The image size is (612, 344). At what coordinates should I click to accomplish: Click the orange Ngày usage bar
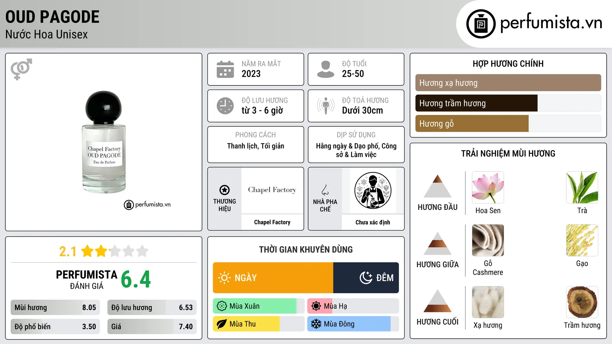click(x=273, y=278)
